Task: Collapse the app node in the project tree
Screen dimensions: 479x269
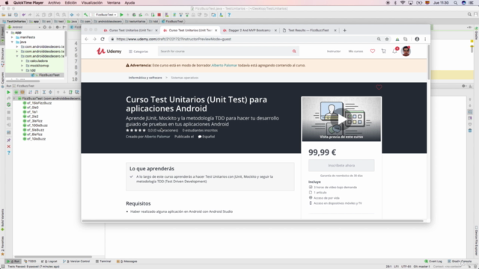Action: [x=7, y=32]
